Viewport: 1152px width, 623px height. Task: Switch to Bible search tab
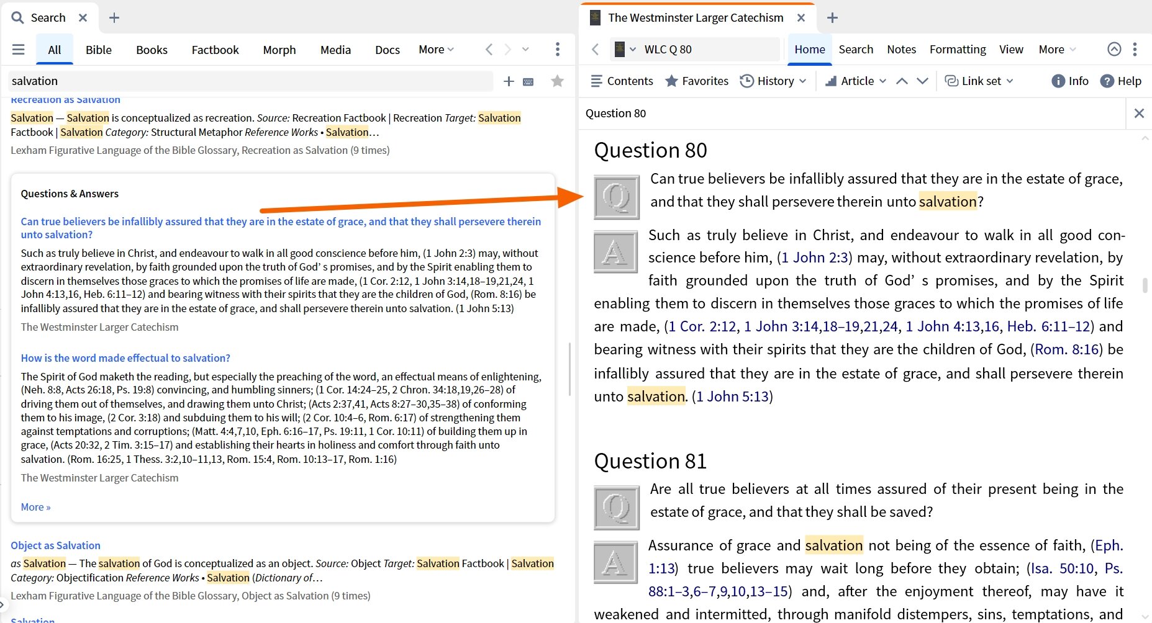point(99,50)
